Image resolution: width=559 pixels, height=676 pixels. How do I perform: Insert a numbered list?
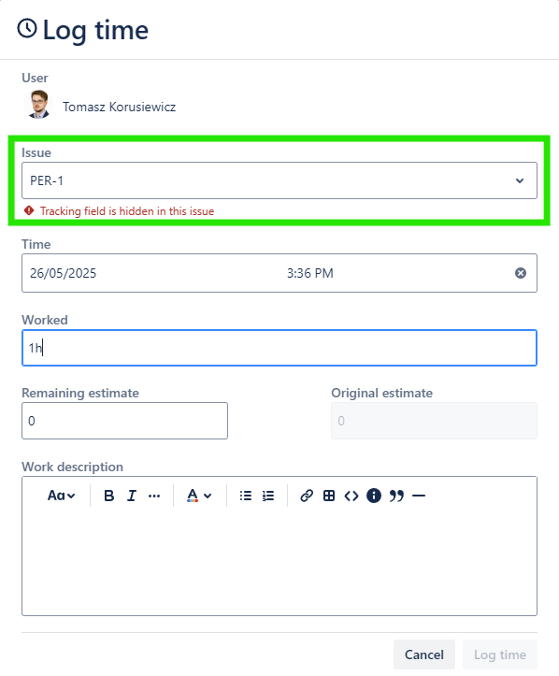click(268, 496)
